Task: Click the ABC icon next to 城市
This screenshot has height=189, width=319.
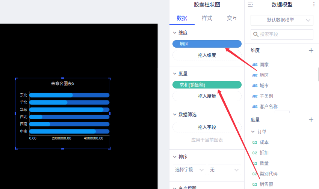Action: pyautogui.click(x=255, y=86)
